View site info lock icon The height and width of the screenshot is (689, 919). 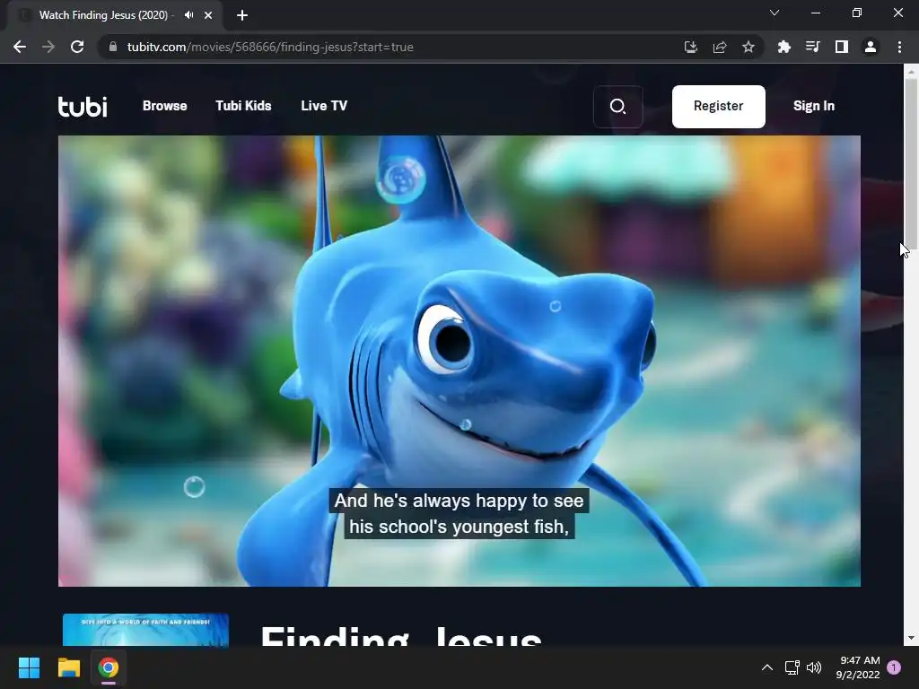coord(113,47)
